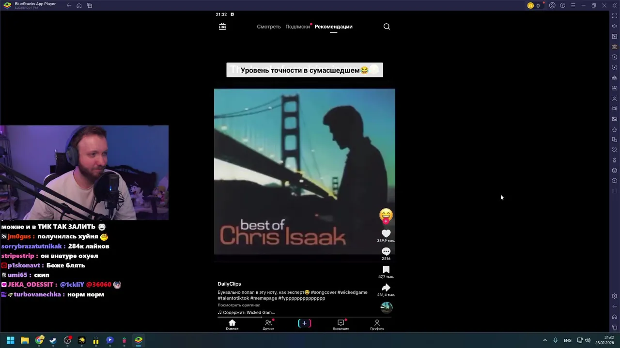Open Друзья tab in bottom bar

[x=268, y=325]
